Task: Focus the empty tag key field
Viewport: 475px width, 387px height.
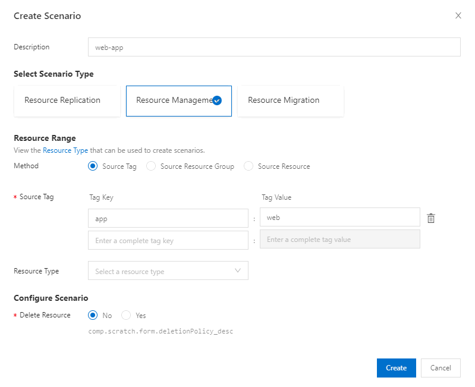Action: pos(168,240)
